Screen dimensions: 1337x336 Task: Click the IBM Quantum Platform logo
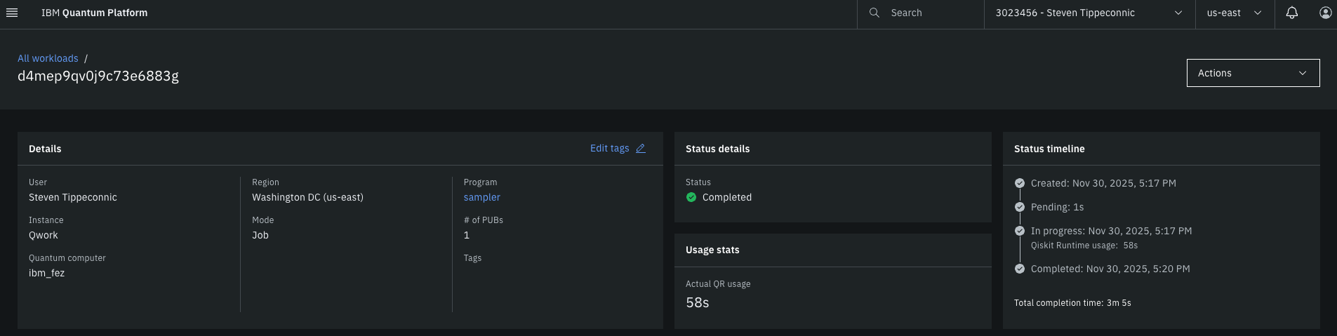(94, 13)
